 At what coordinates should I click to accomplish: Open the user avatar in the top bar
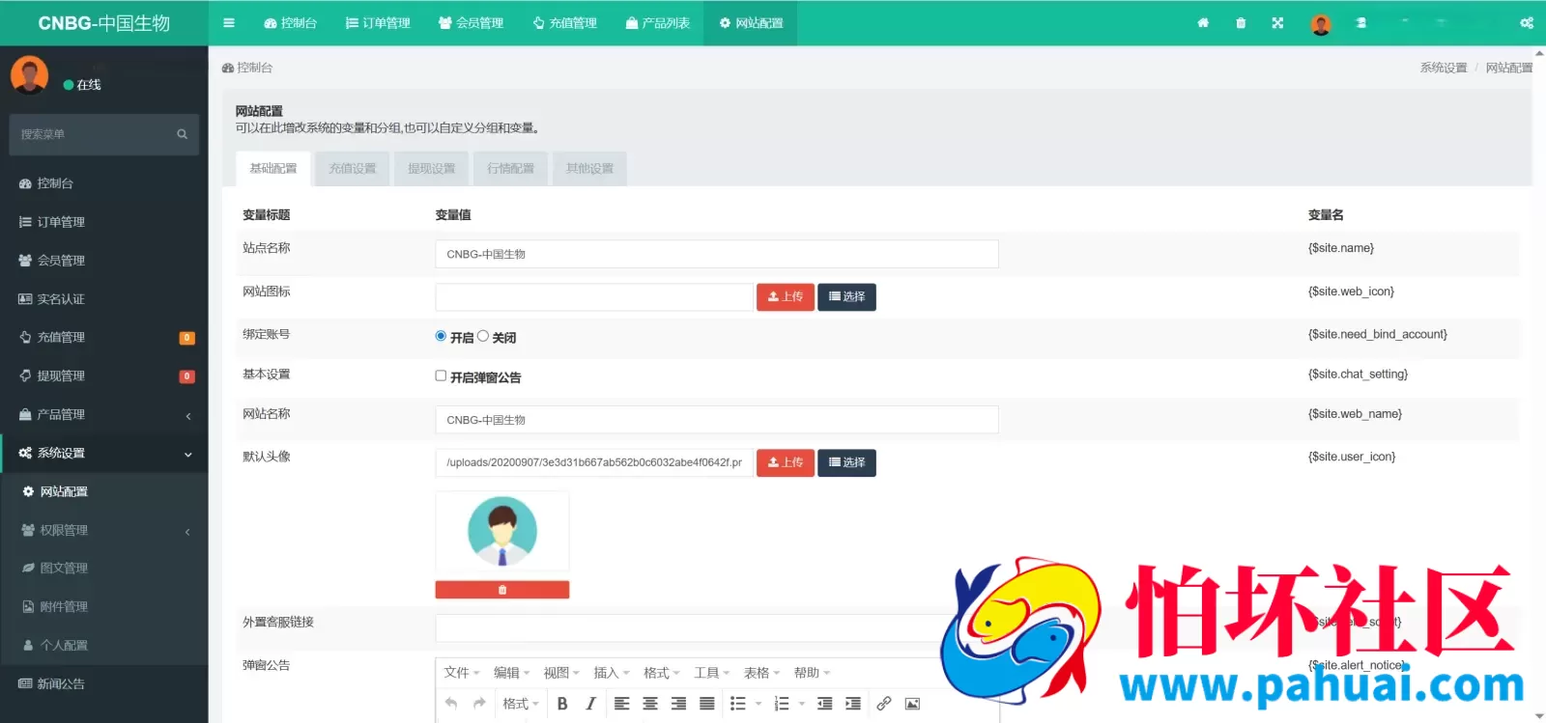[1321, 23]
